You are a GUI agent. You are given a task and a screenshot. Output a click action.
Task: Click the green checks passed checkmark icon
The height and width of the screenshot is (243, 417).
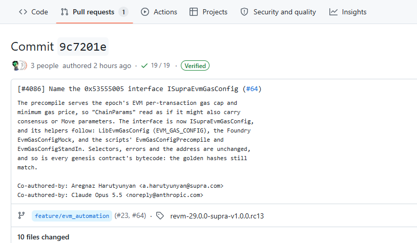pos(144,65)
